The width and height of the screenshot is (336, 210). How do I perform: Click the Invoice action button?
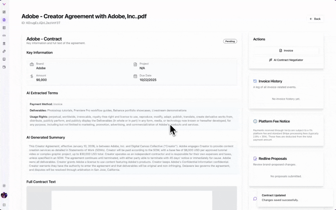coord(286,50)
